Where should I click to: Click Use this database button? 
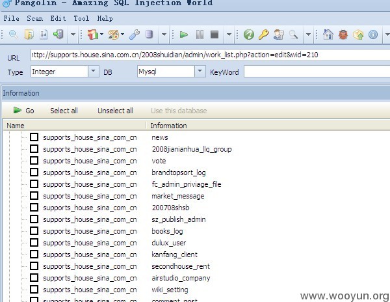pos(179,111)
